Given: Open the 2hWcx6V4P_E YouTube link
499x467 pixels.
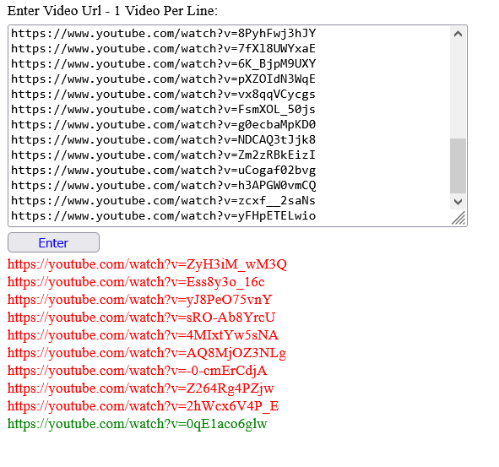Looking at the screenshot, I should tap(144, 406).
